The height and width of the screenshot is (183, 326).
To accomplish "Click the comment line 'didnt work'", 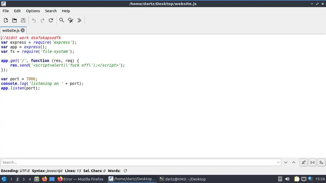I will pyautogui.click(x=31, y=38).
